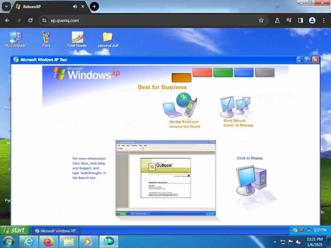The image size is (331, 248).
Task: Click to Replay link text
Action: (x=250, y=158)
